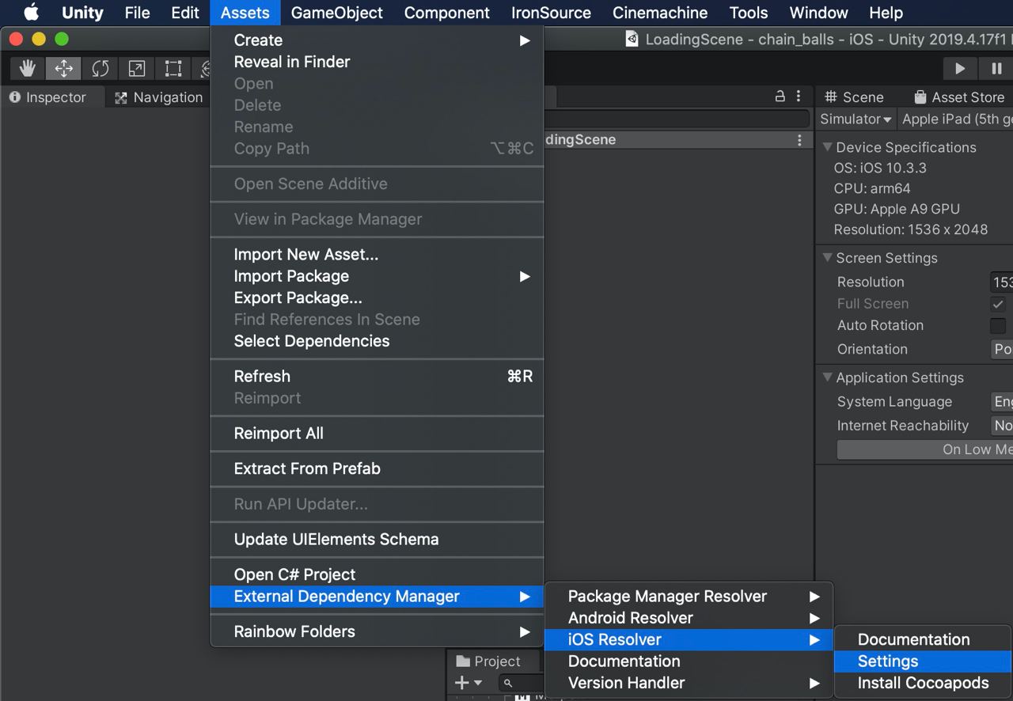Screen dimensions: 1013x701
Task: Open the System Language dropdown
Action: (1002, 402)
